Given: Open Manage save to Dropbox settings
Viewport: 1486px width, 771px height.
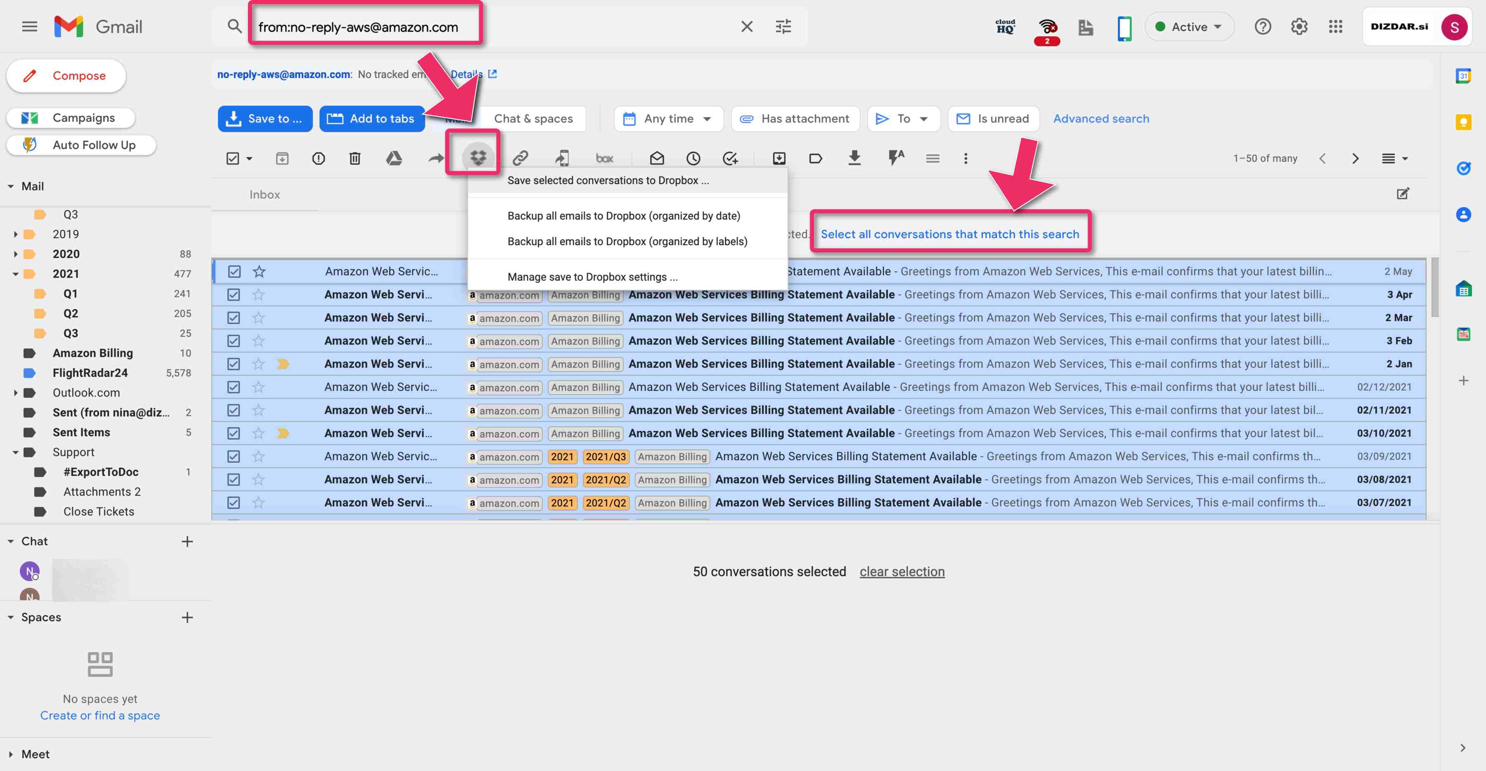Looking at the screenshot, I should (627, 277).
